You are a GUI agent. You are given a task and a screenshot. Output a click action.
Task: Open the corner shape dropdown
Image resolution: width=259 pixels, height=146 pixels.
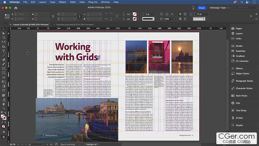point(207,19)
